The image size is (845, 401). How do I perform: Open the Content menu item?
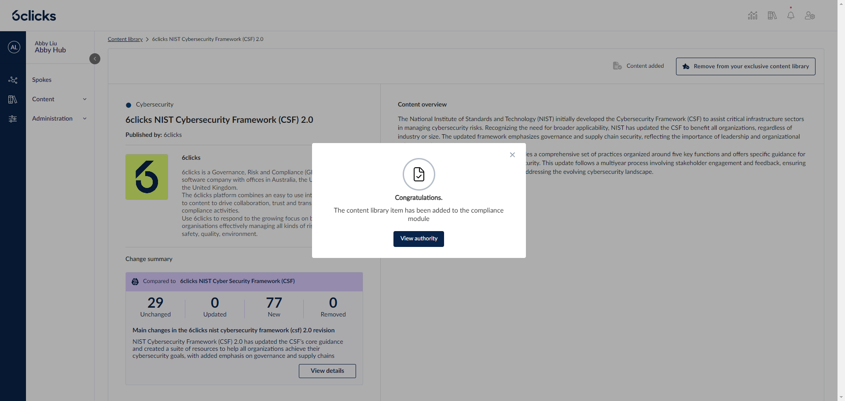click(43, 99)
